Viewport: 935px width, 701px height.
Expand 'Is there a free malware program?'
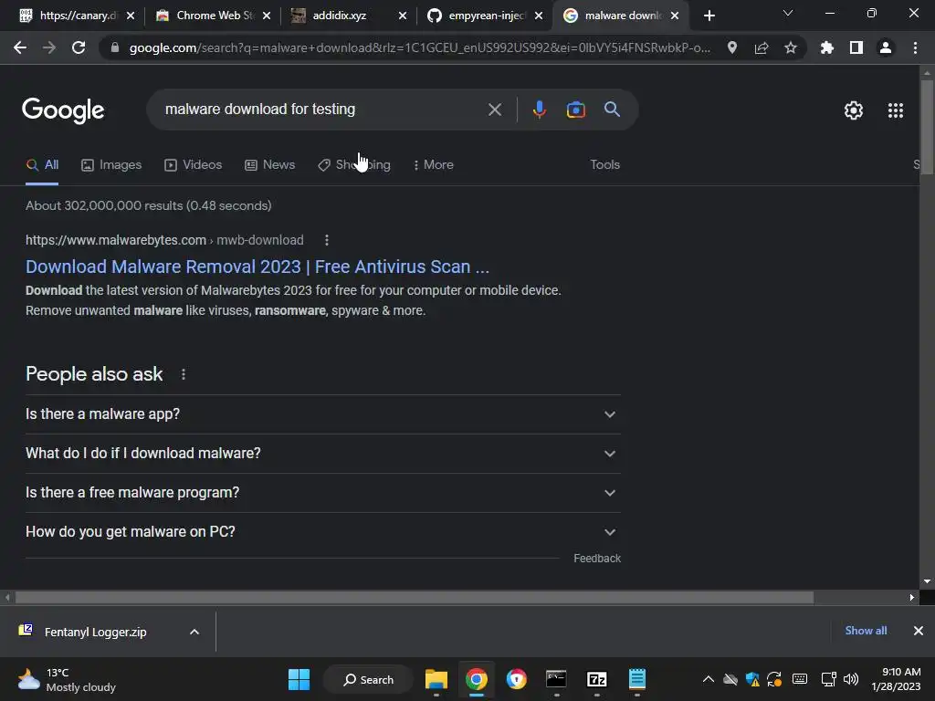(x=323, y=493)
